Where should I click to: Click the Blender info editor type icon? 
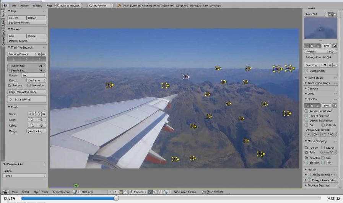click(5, 5)
